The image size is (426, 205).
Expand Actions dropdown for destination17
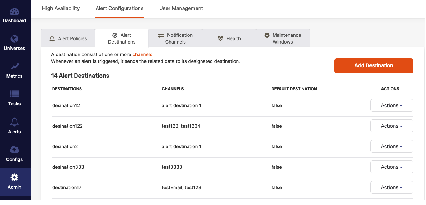[391, 187]
